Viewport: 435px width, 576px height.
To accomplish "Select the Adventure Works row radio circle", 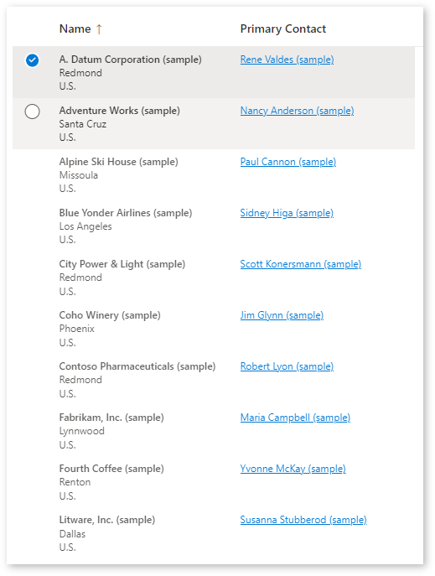I will coord(33,112).
